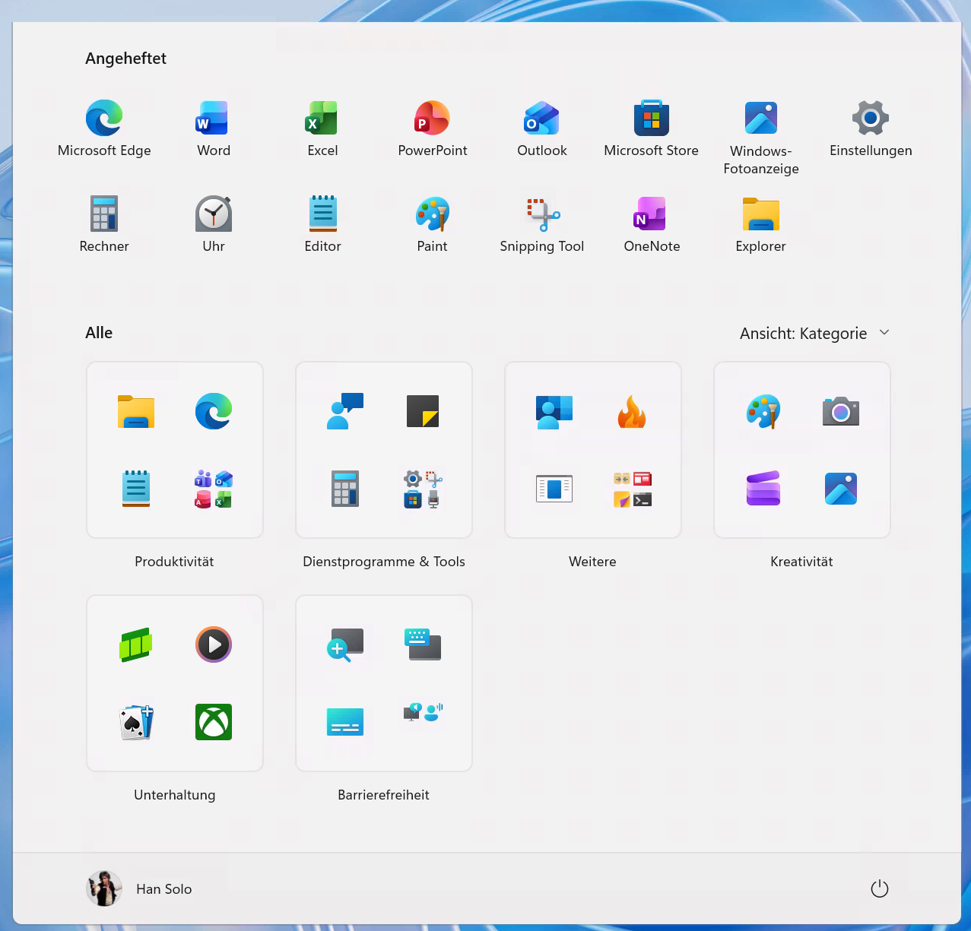Viewport: 971px width, 931px height.
Task: Expand Office apps group in Produktivität
Action: [214, 489]
